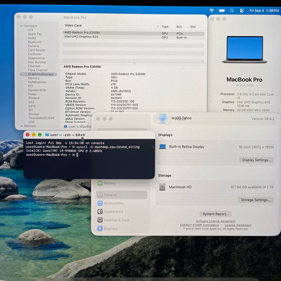Select Disc Burning in hardware sidebar
This screenshot has height=281, width=281.
pyautogui.click(x=37, y=62)
